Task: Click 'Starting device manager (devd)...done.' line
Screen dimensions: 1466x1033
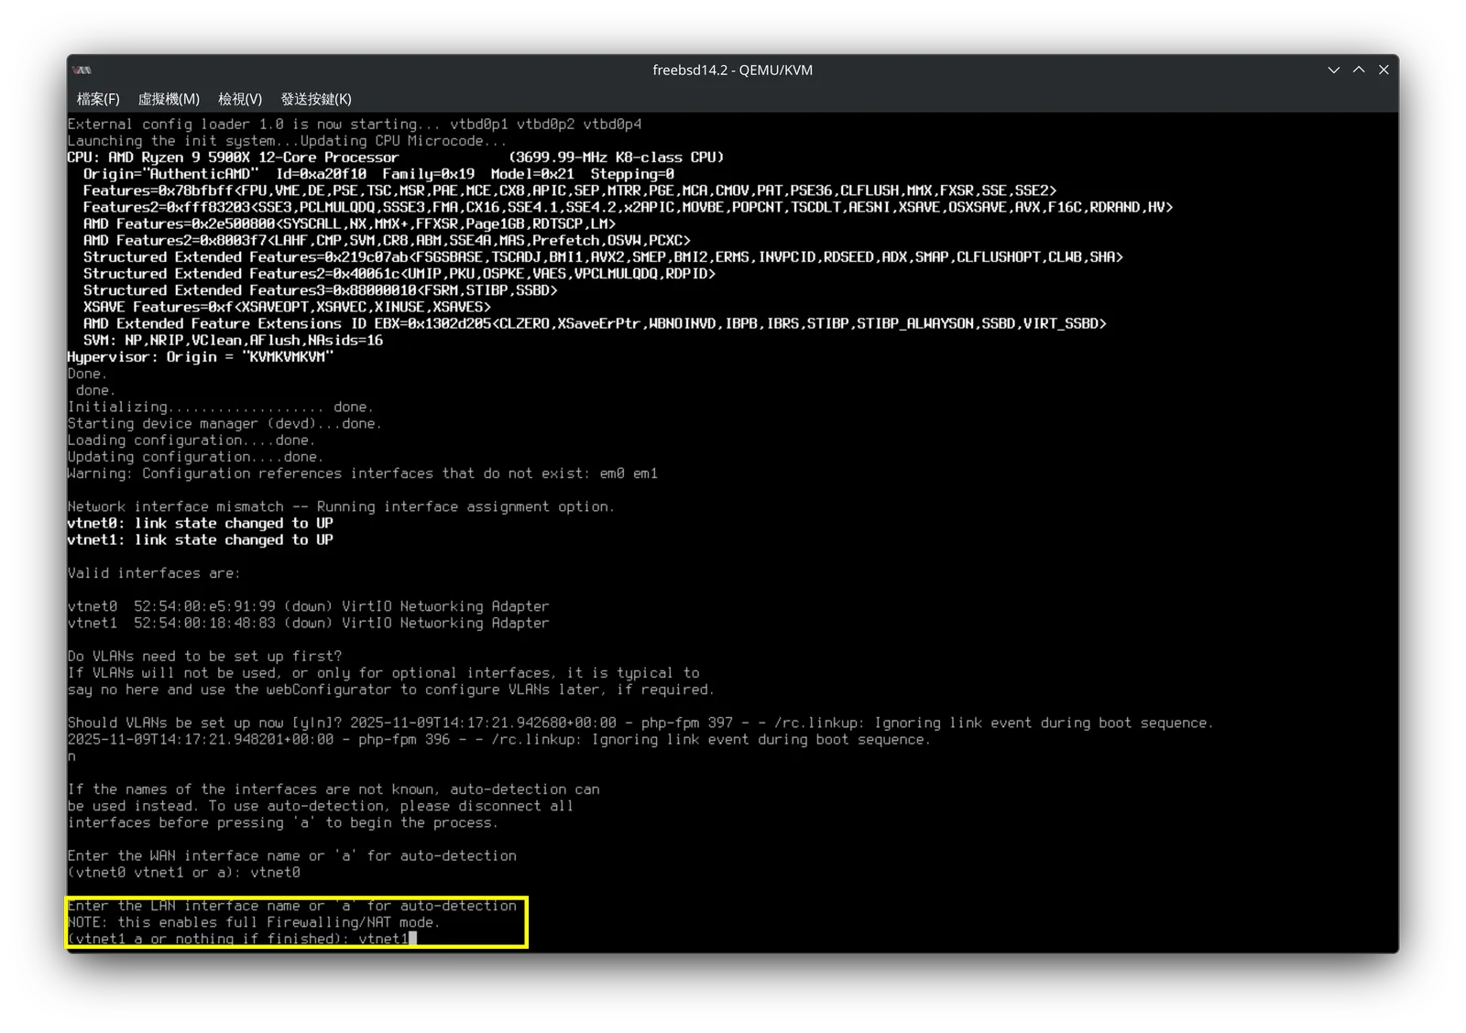Action: (x=225, y=424)
